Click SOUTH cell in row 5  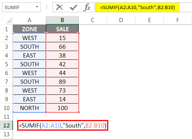coord(29,64)
